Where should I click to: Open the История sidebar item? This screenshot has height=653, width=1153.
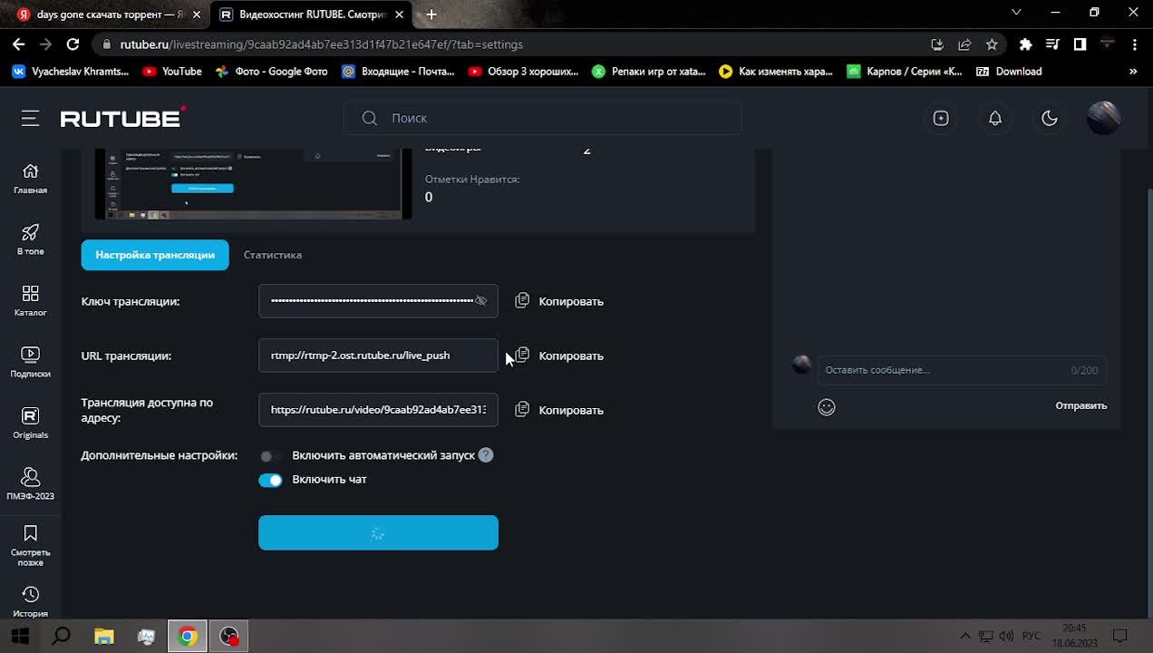pos(30,602)
